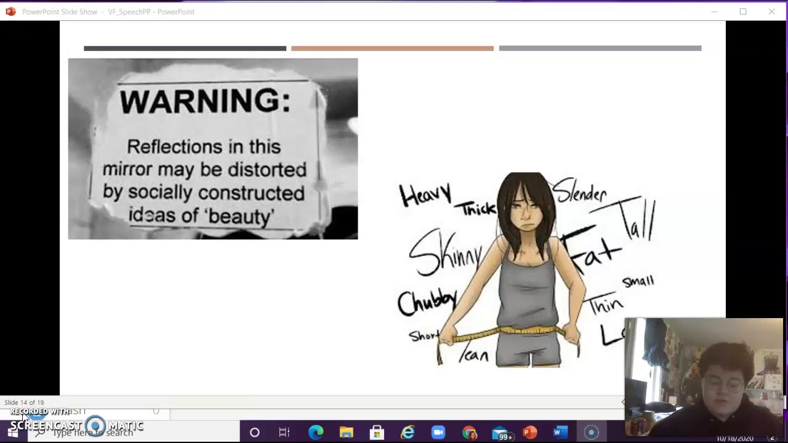Screen dimensions: 788x443
Task: Maximize the slide show window
Action: (x=743, y=11)
